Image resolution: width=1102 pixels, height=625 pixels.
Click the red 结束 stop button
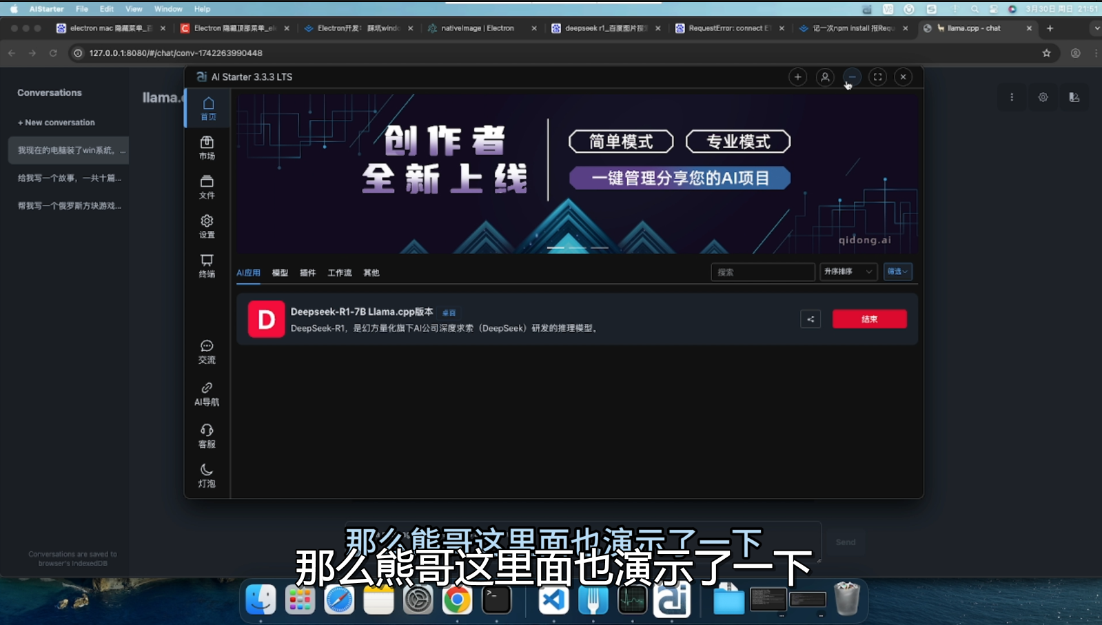pos(869,319)
